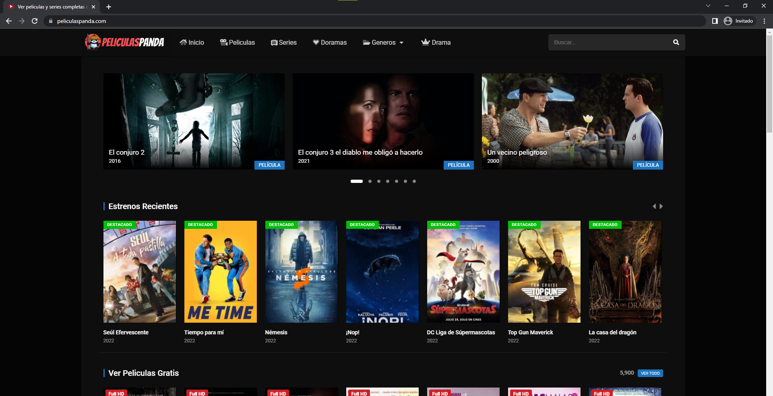Screen dimensions: 773x396
Task: Expand the Generos dropdown menu
Action: coord(383,42)
